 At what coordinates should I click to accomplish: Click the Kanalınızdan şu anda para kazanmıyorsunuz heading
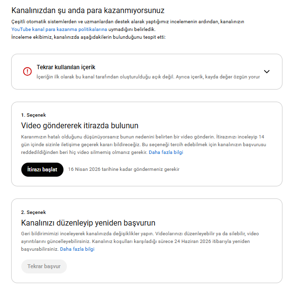pos(88,11)
